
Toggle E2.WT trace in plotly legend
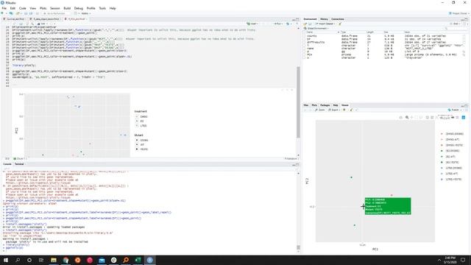click(x=448, y=157)
